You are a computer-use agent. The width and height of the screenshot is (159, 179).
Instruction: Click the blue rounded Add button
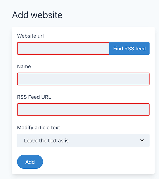pyautogui.click(x=30, y=162)
